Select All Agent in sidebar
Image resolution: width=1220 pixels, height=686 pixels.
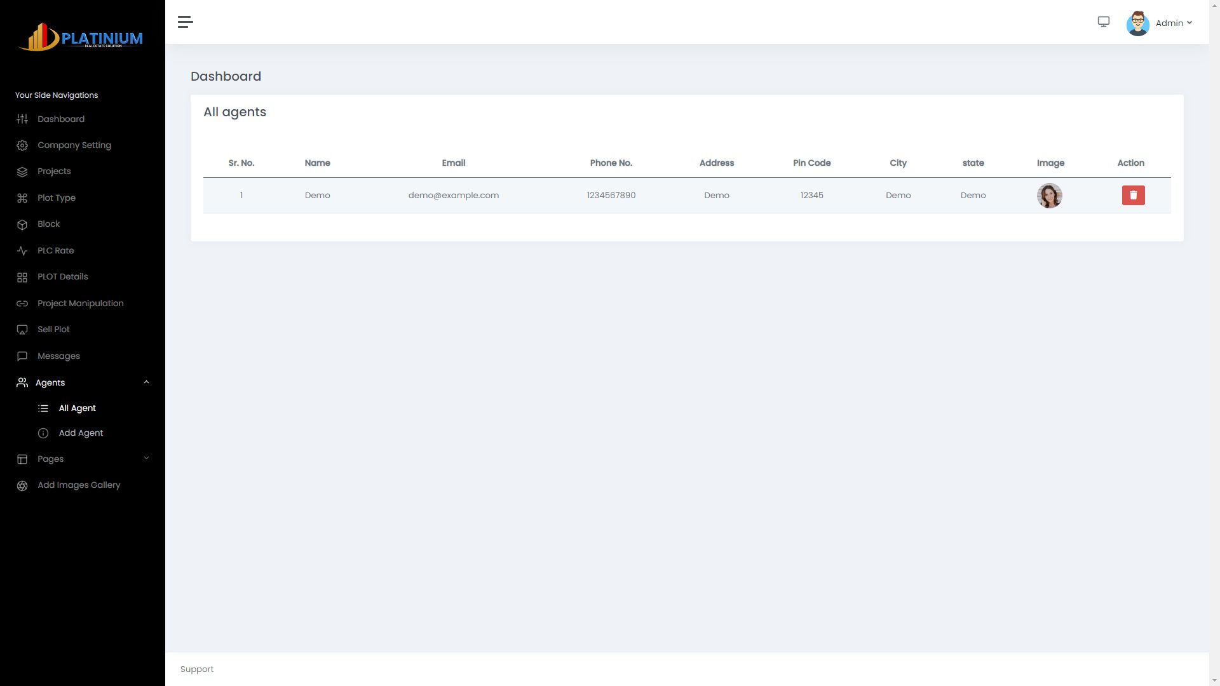coord(77,408)
